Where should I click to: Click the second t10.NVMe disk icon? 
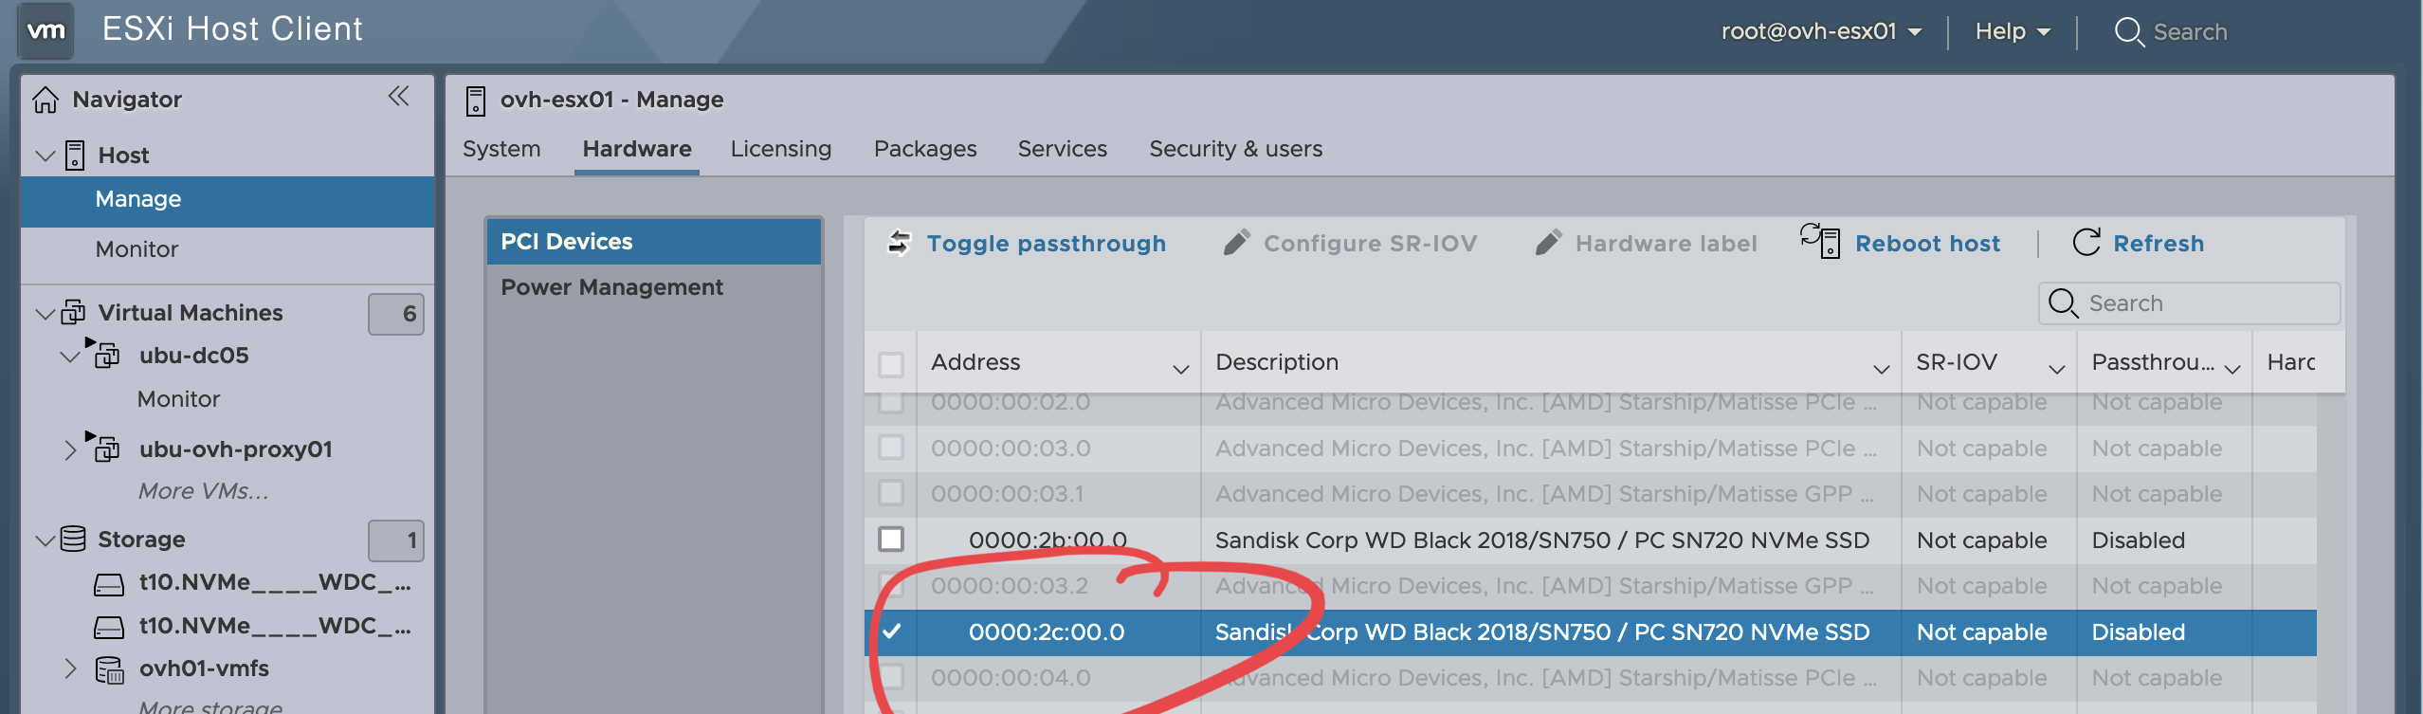(109, 628)
